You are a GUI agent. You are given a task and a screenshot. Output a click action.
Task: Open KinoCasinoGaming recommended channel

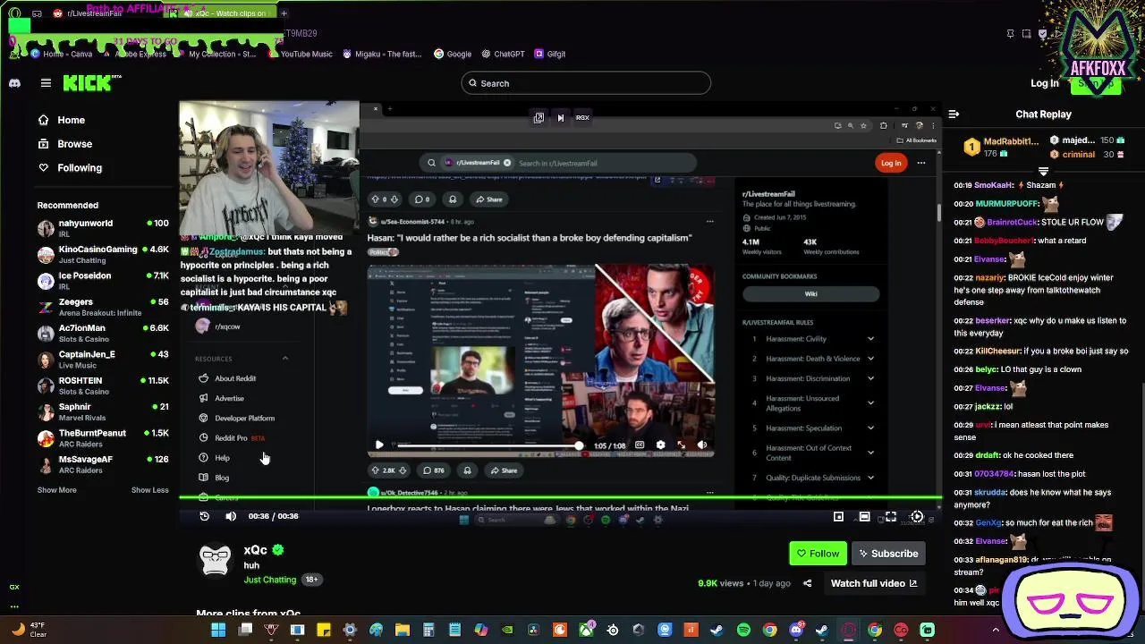(103, 254)
